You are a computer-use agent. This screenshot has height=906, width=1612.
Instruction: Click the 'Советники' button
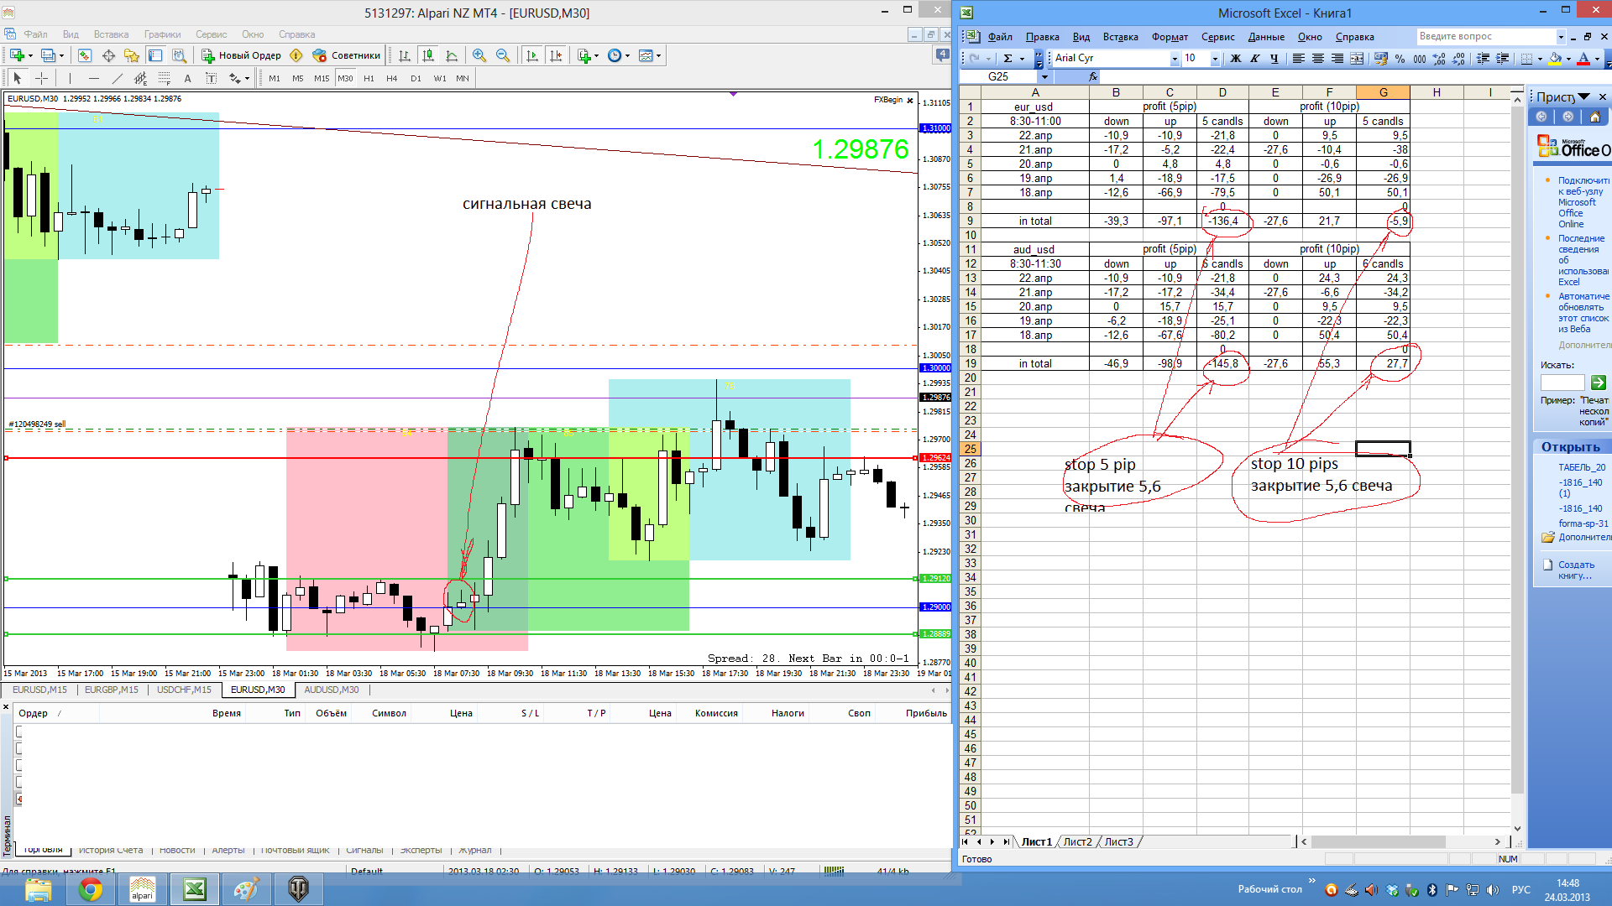(x=347, y=55)
